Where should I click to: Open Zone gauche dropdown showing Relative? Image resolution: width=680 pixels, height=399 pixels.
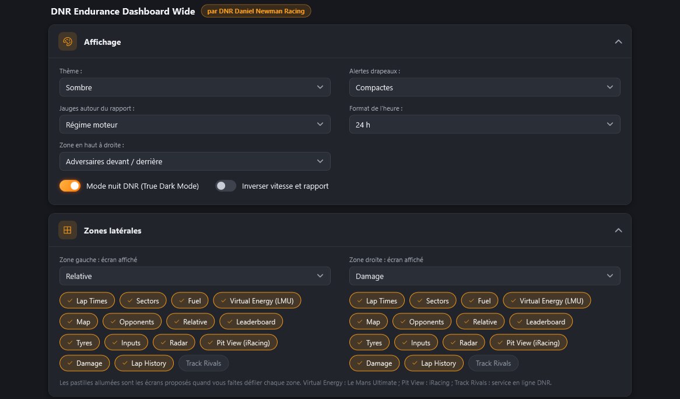point(195,276)
